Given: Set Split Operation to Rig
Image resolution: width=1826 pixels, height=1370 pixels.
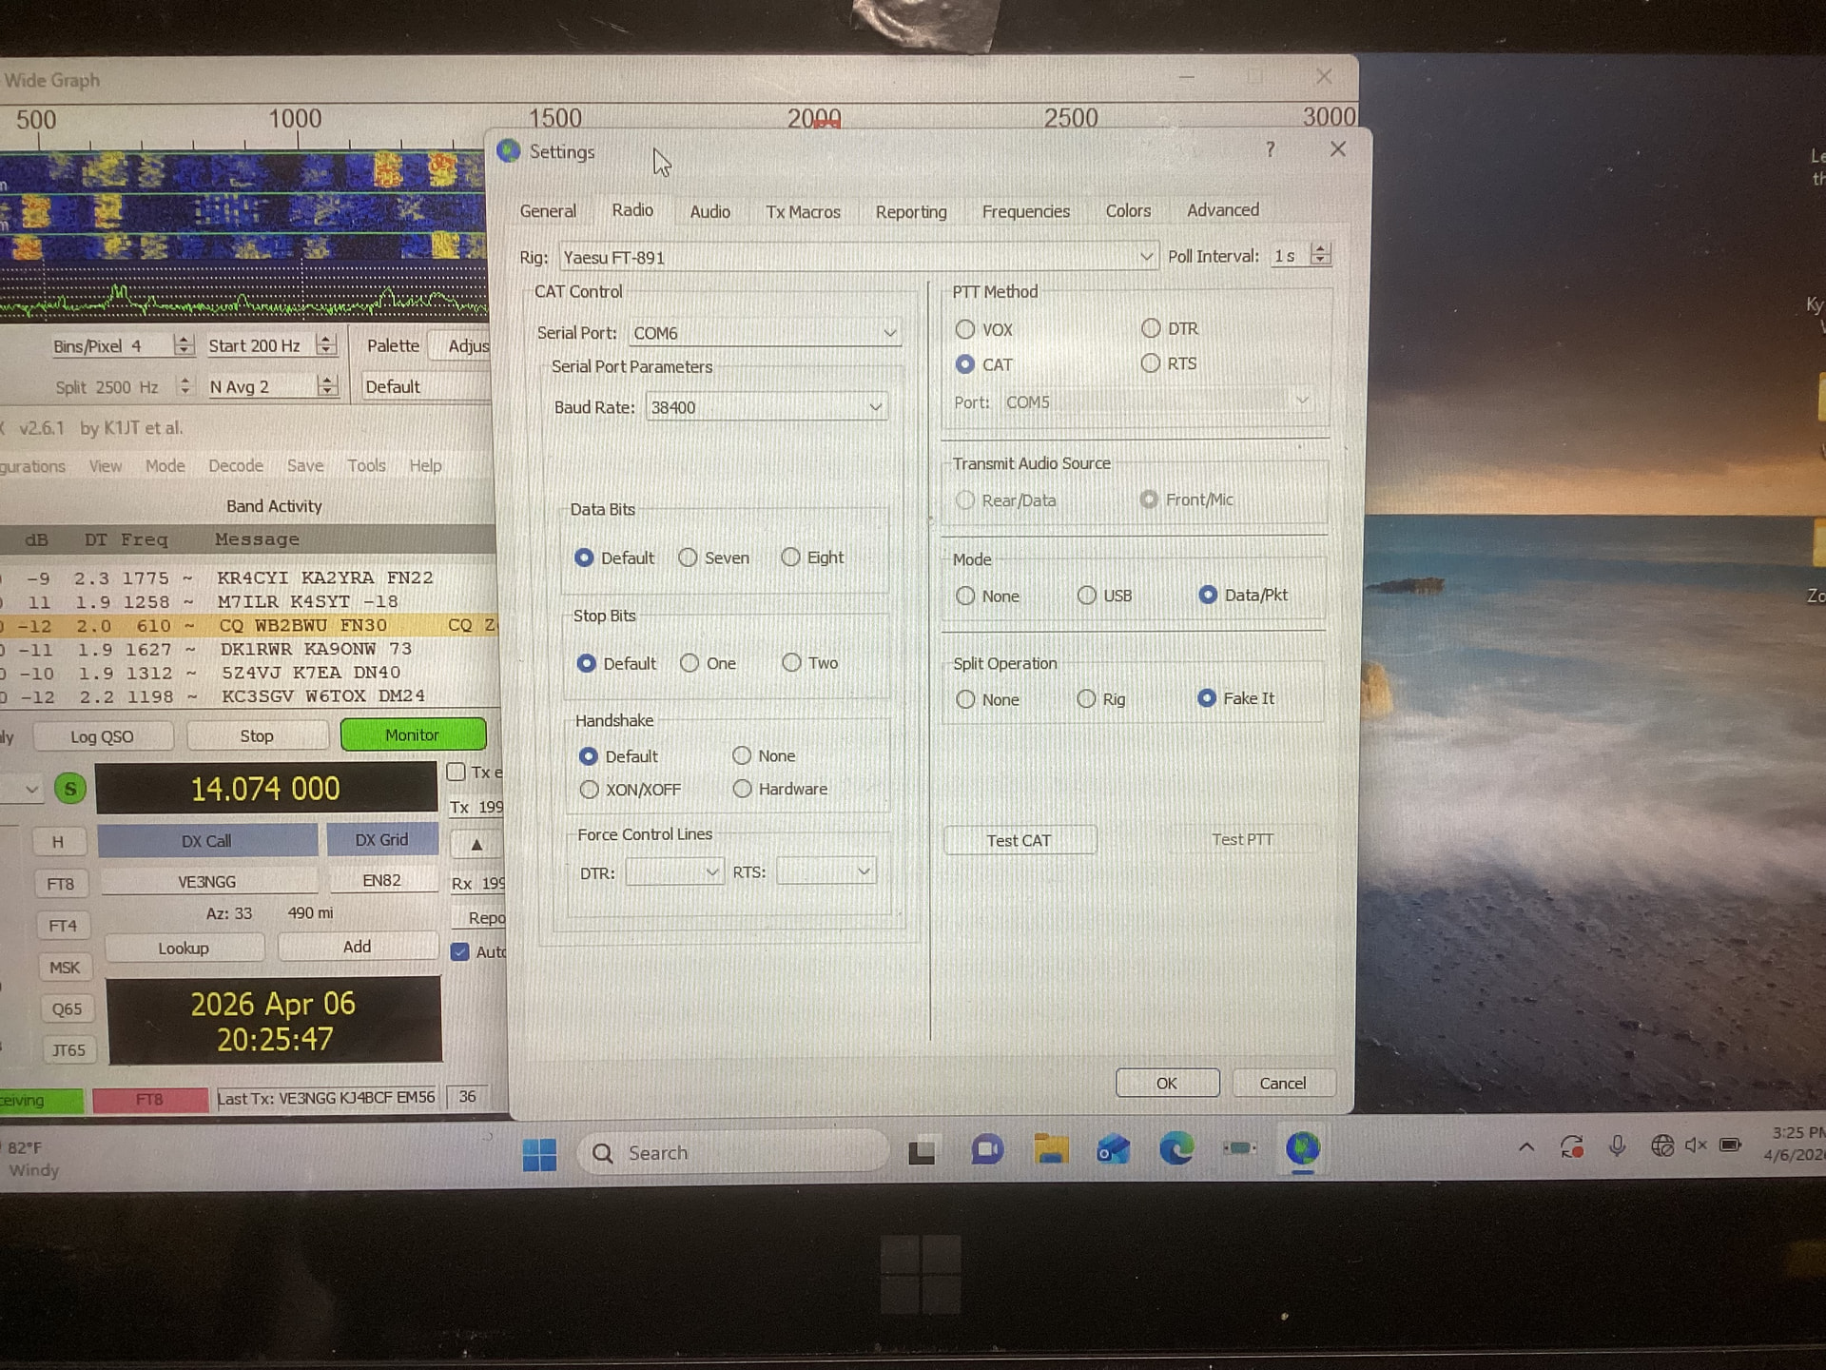Looking at the screenshot, I should click(1086, 699).
